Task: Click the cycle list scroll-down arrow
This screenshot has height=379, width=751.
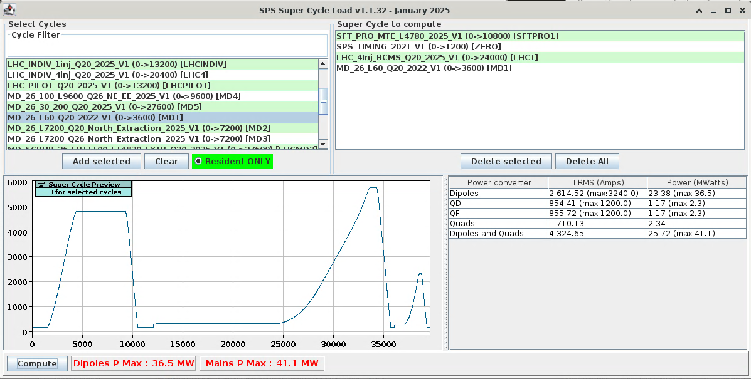Action: click(323, 144)
